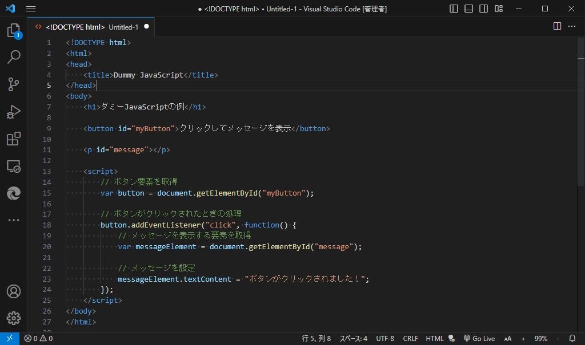
Task: Split the editor to the right
Action: pos(557,26)
